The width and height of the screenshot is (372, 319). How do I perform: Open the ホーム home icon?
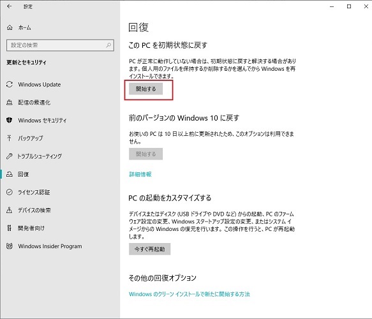click(x=10, y=27)
